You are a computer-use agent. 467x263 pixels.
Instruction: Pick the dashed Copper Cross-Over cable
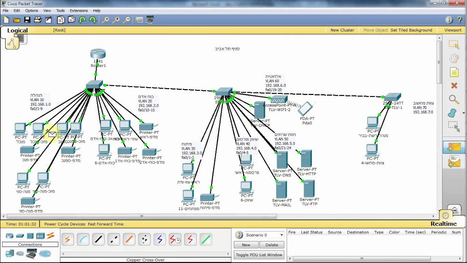(x=113, y=240)
